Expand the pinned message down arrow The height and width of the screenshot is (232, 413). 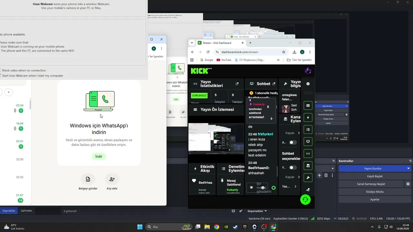[271, 118]
